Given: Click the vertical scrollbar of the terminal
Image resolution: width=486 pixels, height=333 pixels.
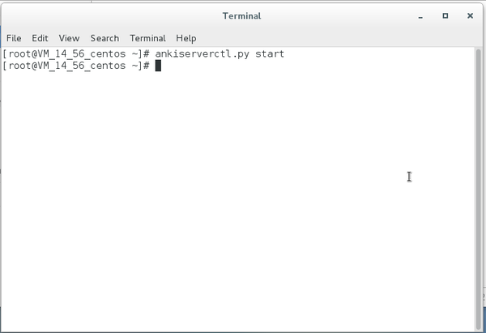Looking at the screenshot, I should 479,189.
